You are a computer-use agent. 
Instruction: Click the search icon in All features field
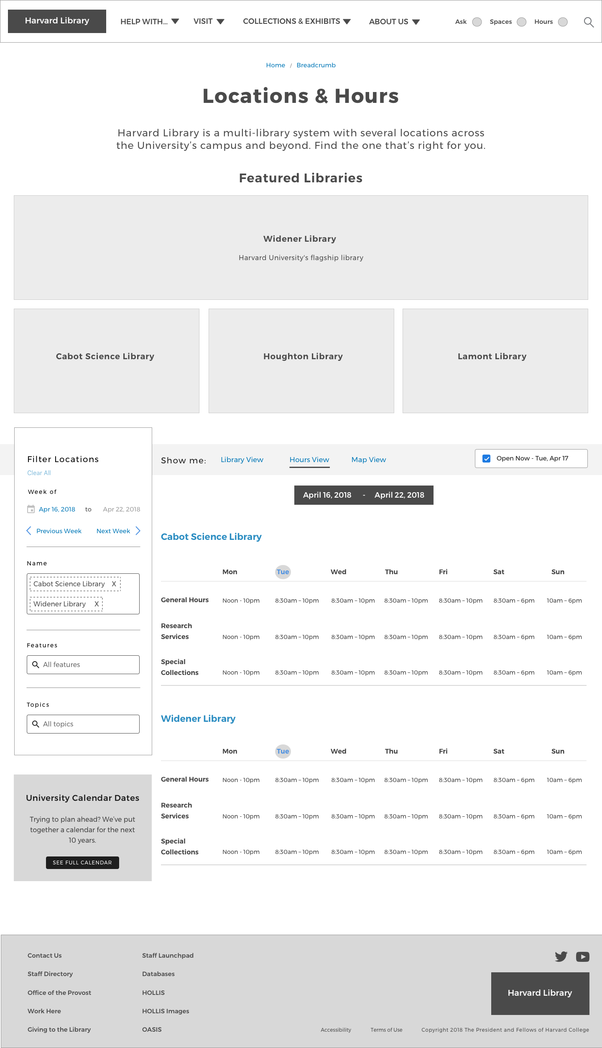tap(36, 665)
